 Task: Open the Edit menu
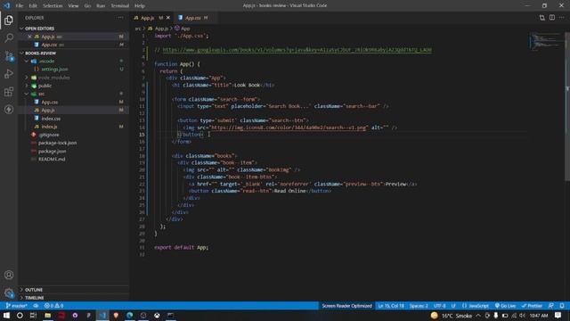[33, 6]
